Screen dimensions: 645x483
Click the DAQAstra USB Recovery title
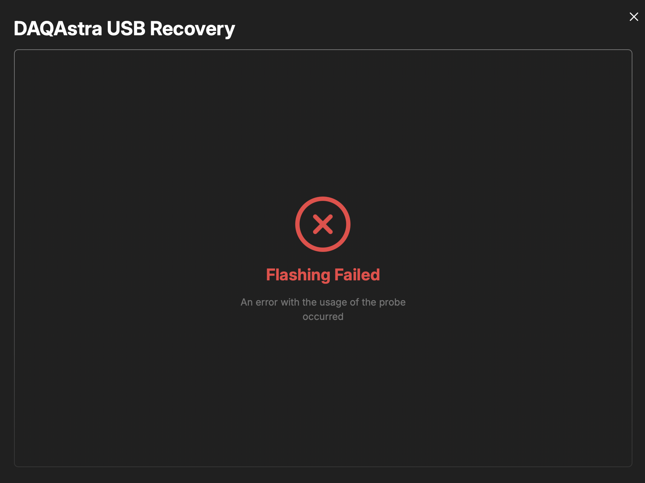[x=124, y=29]
